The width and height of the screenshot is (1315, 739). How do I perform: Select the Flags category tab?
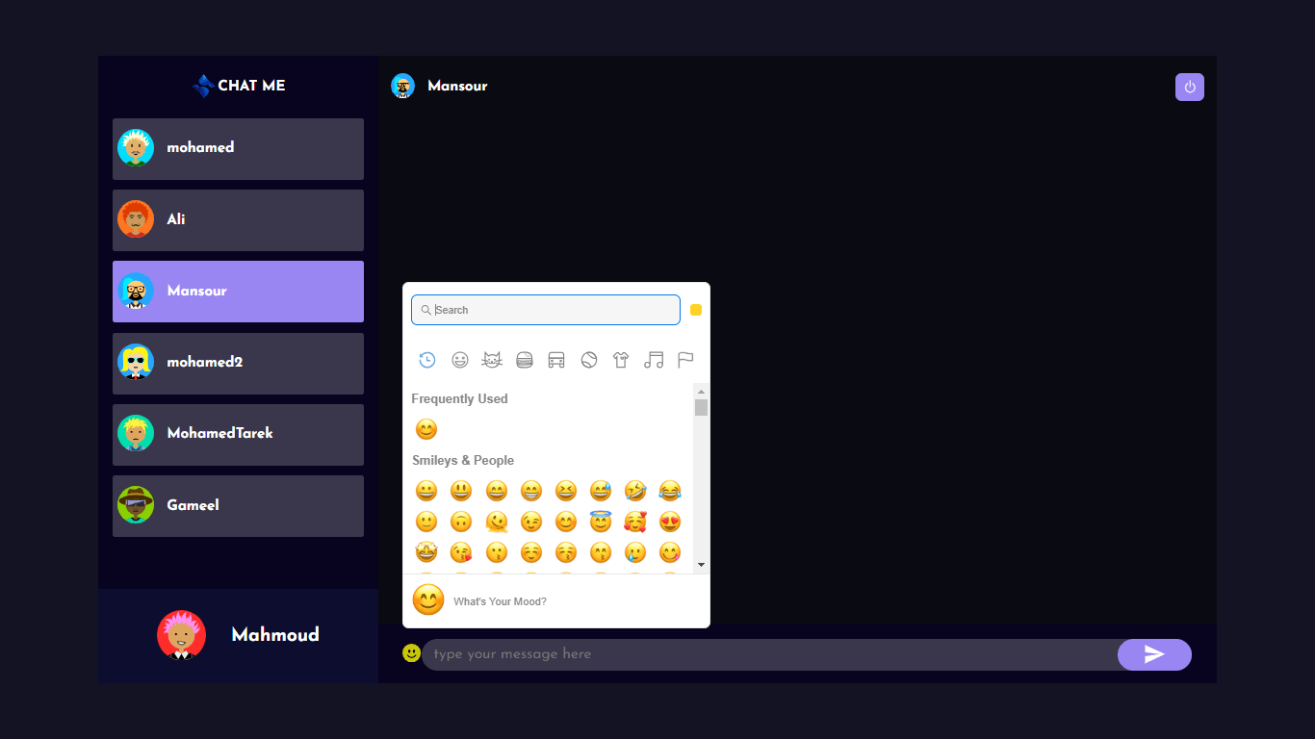click(x=685, y=360)
